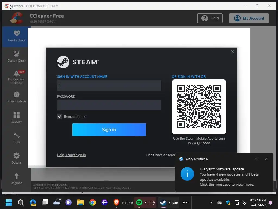Click the Steam QR code image

(199, 107)
